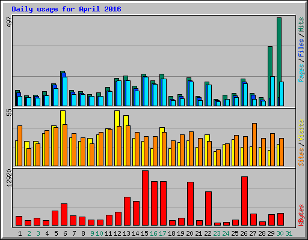Click day label '28' on the axis
Image resolution: width=308 pixels, height=240 pixels.
coord(262,233)
